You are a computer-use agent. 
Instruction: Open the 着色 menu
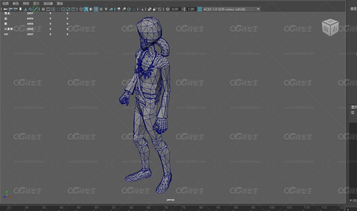coord(16,3)
